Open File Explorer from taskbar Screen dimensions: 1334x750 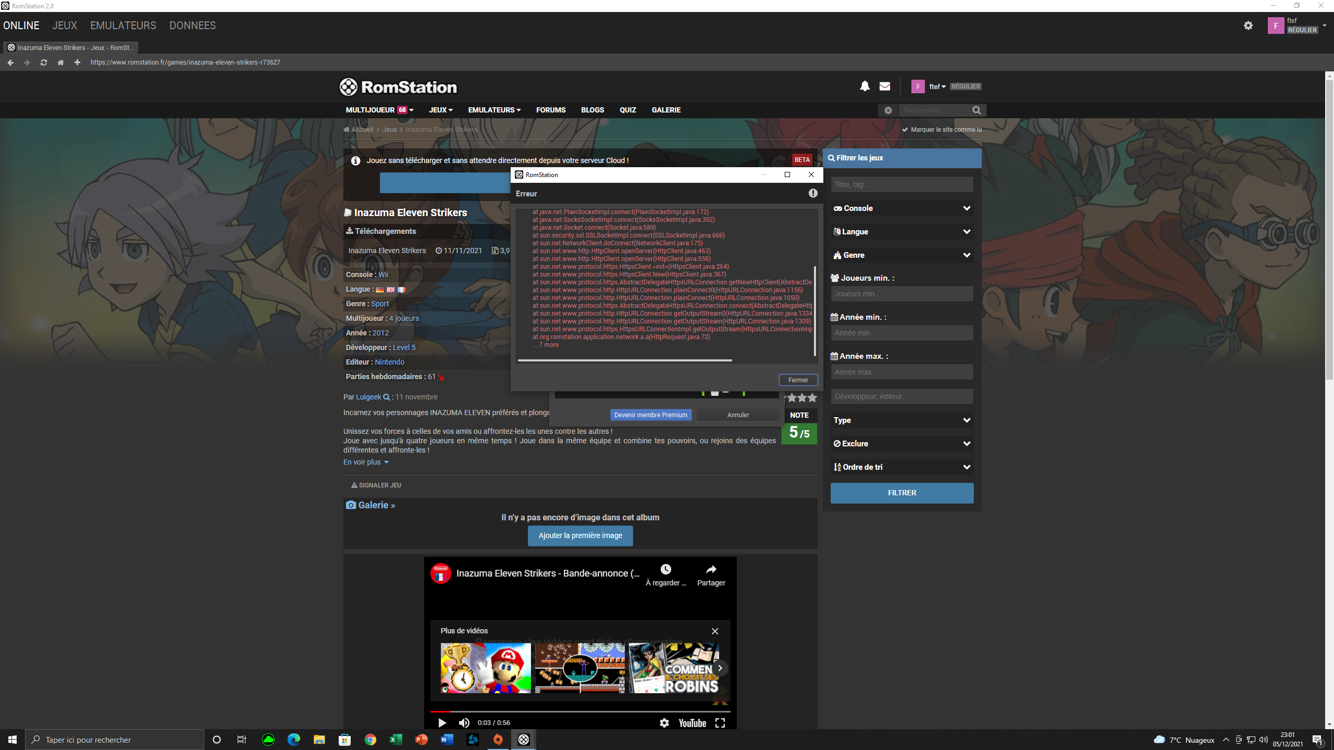(319, 740)
